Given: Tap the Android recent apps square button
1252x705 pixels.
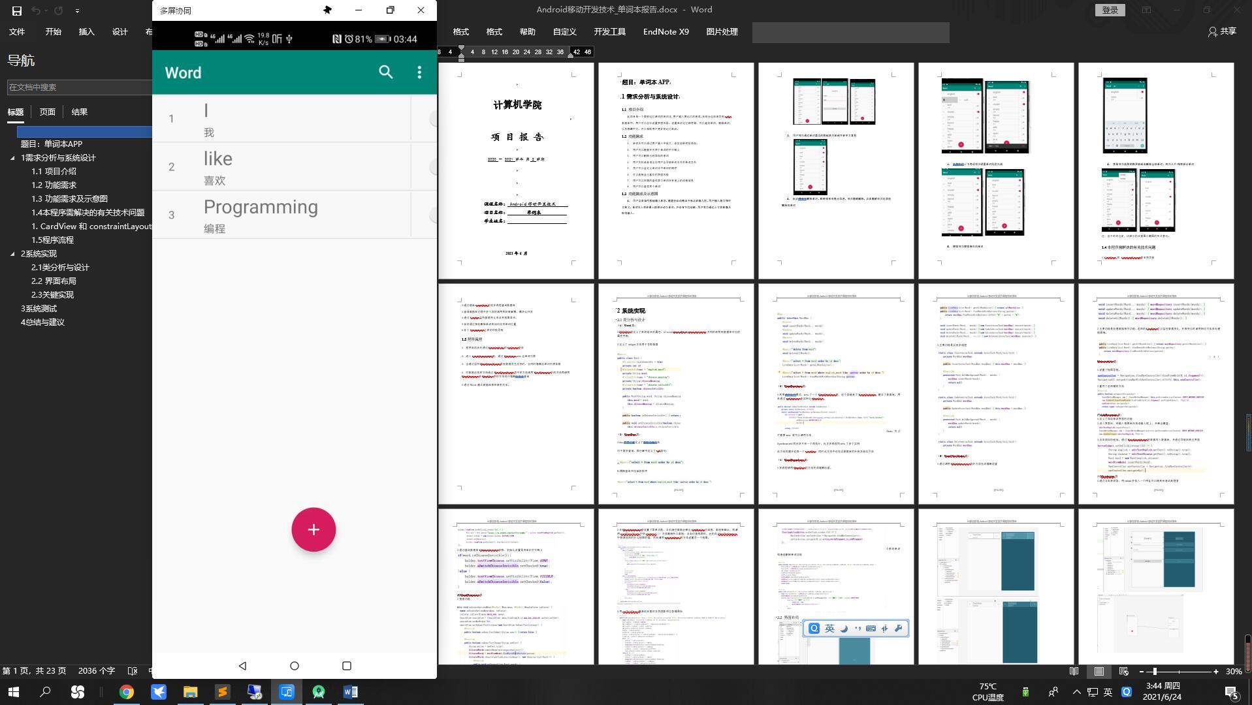Looking at the screenshot, I should 347,666.
